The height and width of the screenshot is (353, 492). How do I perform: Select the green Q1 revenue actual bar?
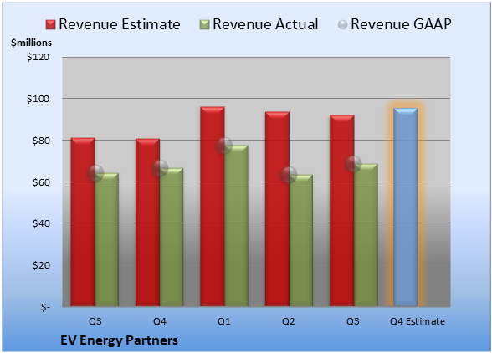coord(236,226)
